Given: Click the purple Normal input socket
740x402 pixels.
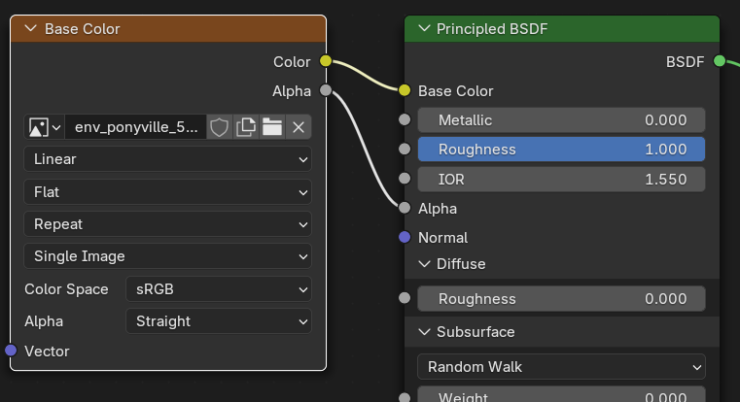Looking at the screenshot, I should (405, 237).
